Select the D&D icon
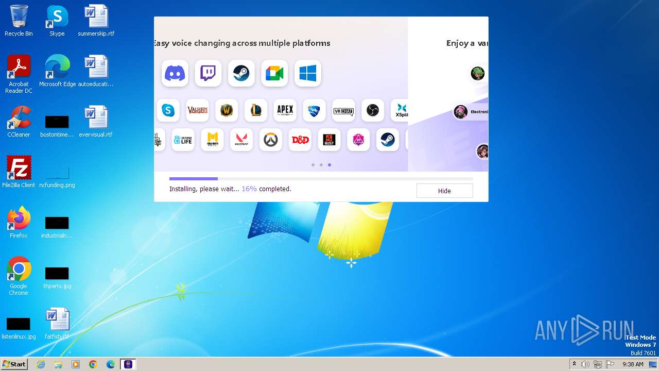 [300, 140]
